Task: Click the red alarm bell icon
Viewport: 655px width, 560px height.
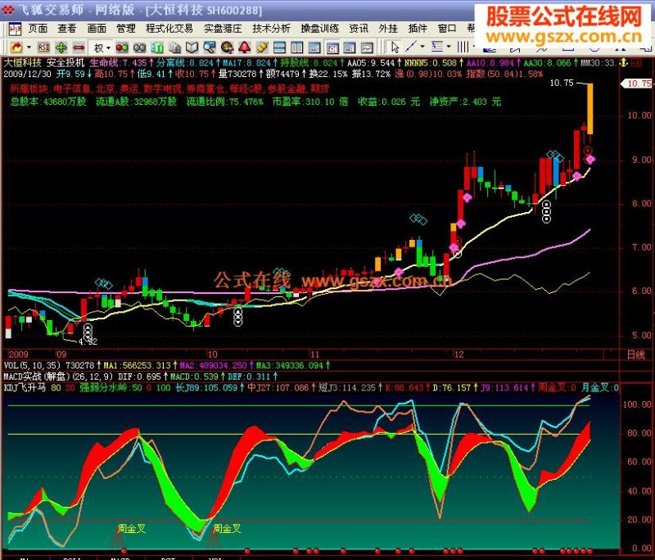Action: pyautogui.click(x=244, y=47)
